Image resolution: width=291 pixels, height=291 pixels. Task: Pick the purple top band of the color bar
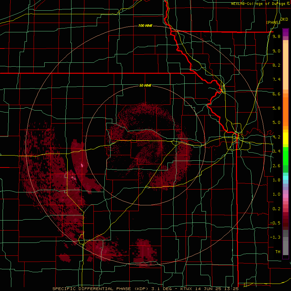click(x=286, y=32)
